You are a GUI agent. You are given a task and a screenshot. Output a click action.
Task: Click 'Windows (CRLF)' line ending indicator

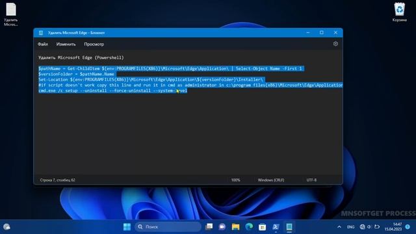coord(271,180)
